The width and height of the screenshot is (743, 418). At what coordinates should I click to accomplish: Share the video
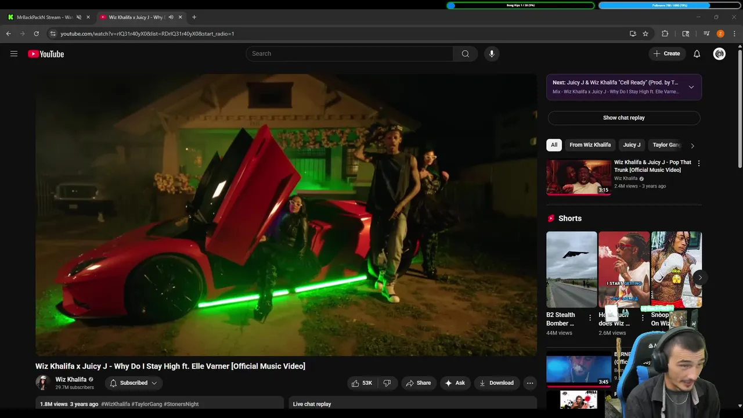418,383
